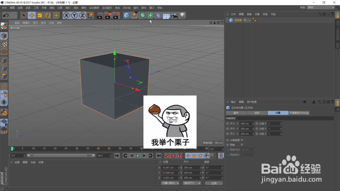Image resolution: width=340 pixels, height=191 pixels.
Task: Switch to the 基本 attribute tab
Action: (236, 113)
